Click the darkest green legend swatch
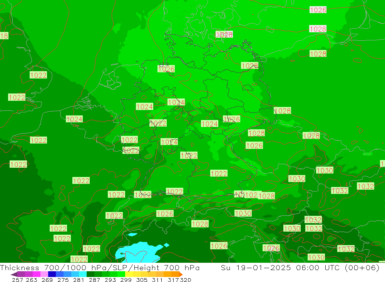Image resolution: width=385 pixels, height=282 pixels. [90, 274]
